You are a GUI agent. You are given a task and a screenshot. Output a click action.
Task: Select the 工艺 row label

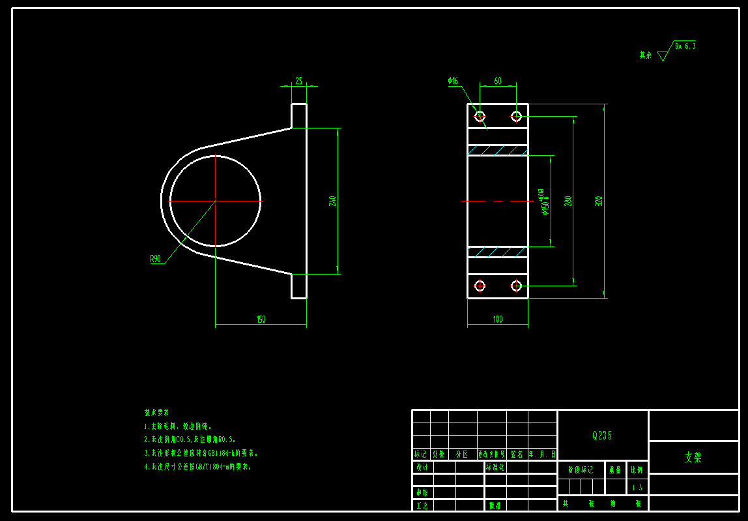point(423,505)
